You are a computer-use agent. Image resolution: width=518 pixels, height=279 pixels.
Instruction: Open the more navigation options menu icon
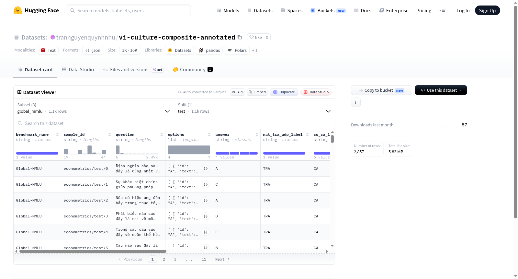(442, 10)
